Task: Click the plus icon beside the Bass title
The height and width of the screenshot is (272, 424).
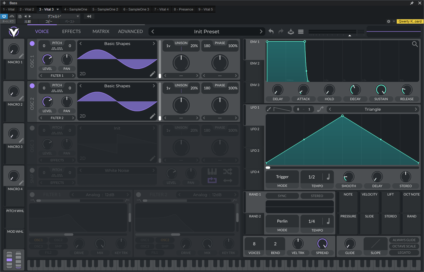Action: [x=4, y=3]
